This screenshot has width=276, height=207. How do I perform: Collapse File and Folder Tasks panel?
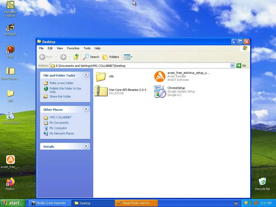click(x=86, y=75)
